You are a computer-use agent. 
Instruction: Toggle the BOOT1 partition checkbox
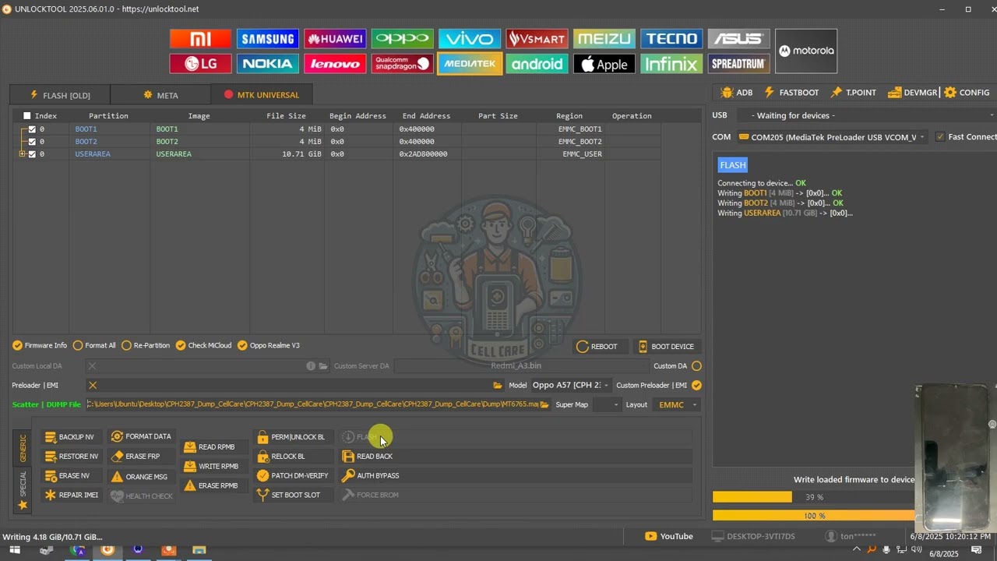32,129
